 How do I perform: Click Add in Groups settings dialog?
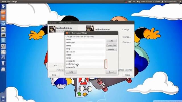[111, 41]
